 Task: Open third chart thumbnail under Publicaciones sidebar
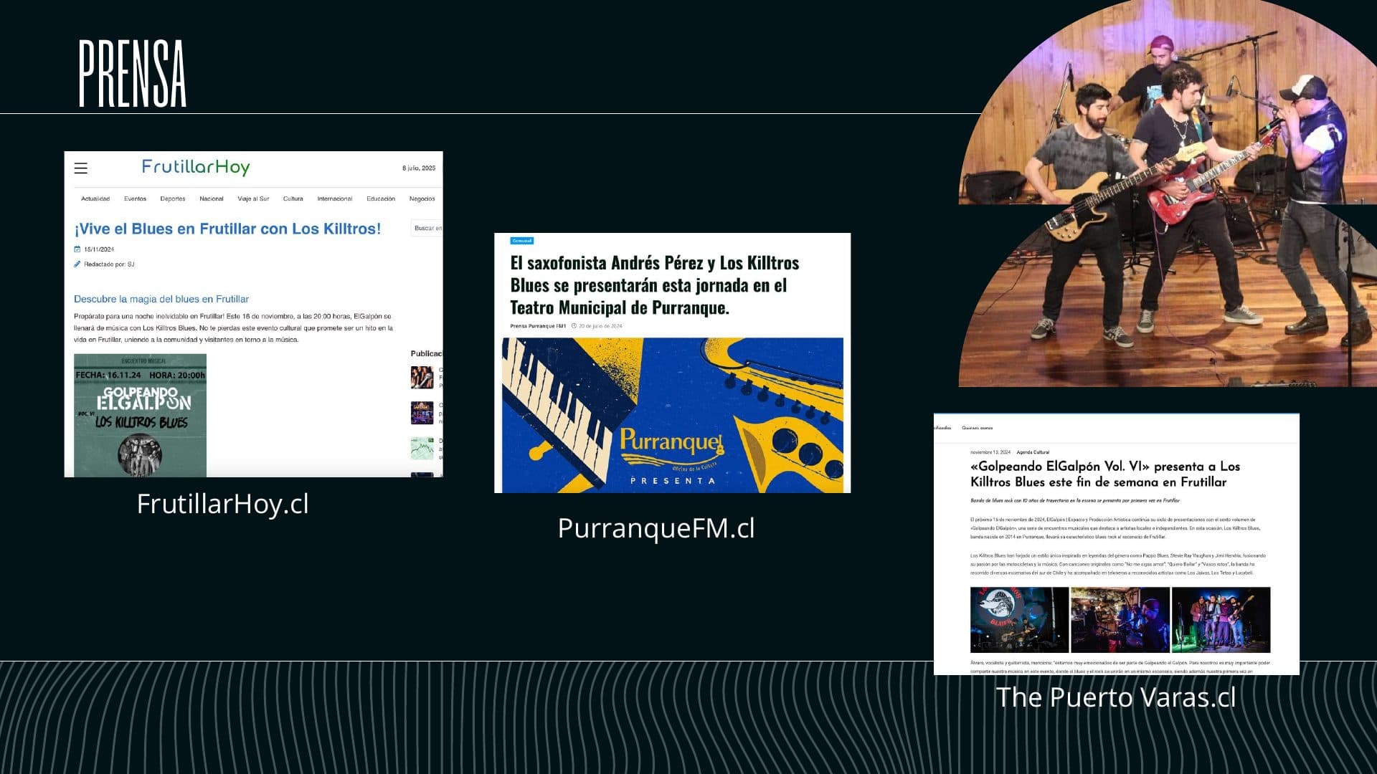point(422,449)
